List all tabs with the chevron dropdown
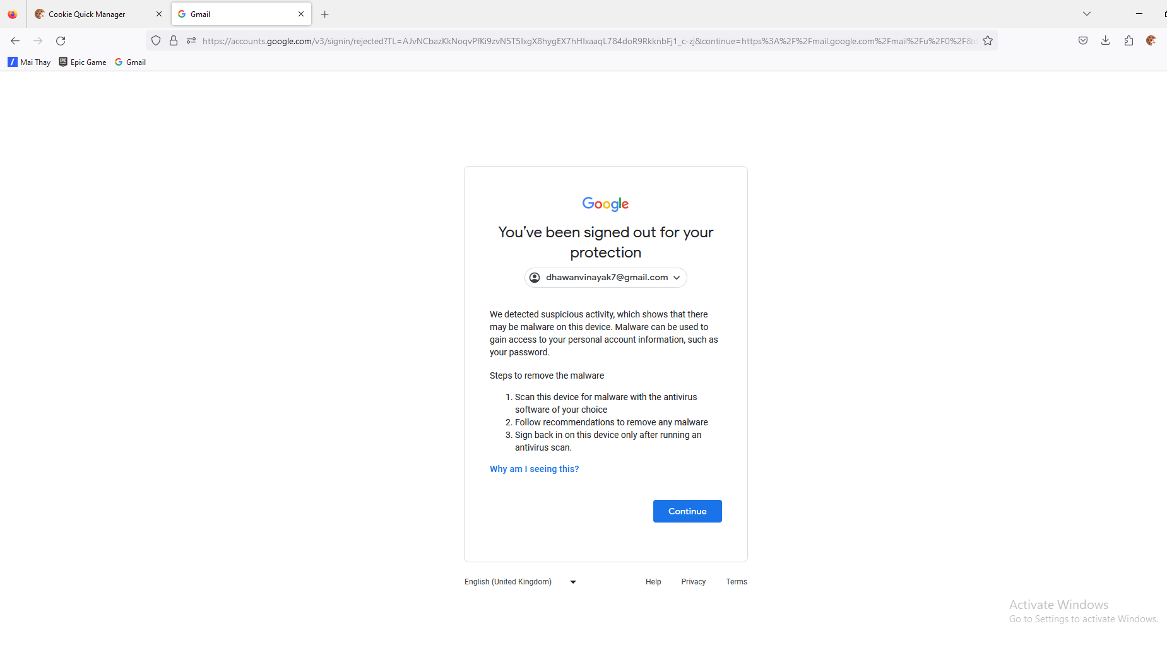Image resolution: width=1167 pixels, height=650 pixels. 1087,14
